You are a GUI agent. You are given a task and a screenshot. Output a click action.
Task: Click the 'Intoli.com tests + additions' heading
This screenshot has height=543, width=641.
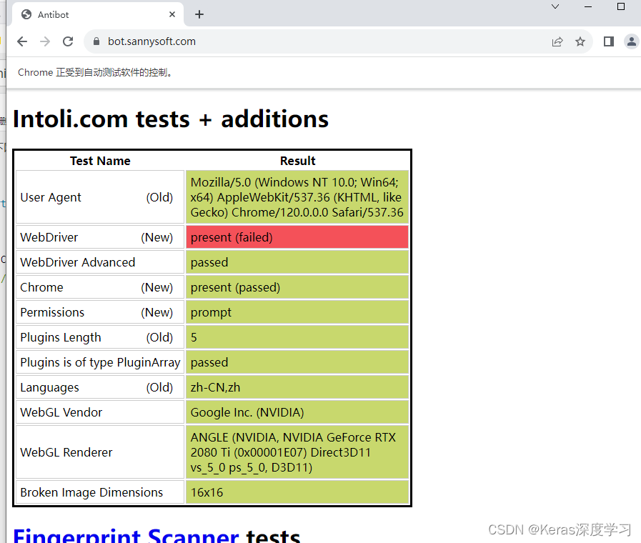[171, 119]
